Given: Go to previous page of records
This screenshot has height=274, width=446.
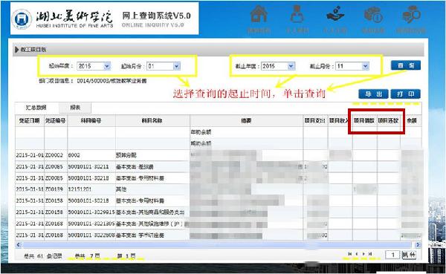Looking at the screenshot, I should point(357,254).
